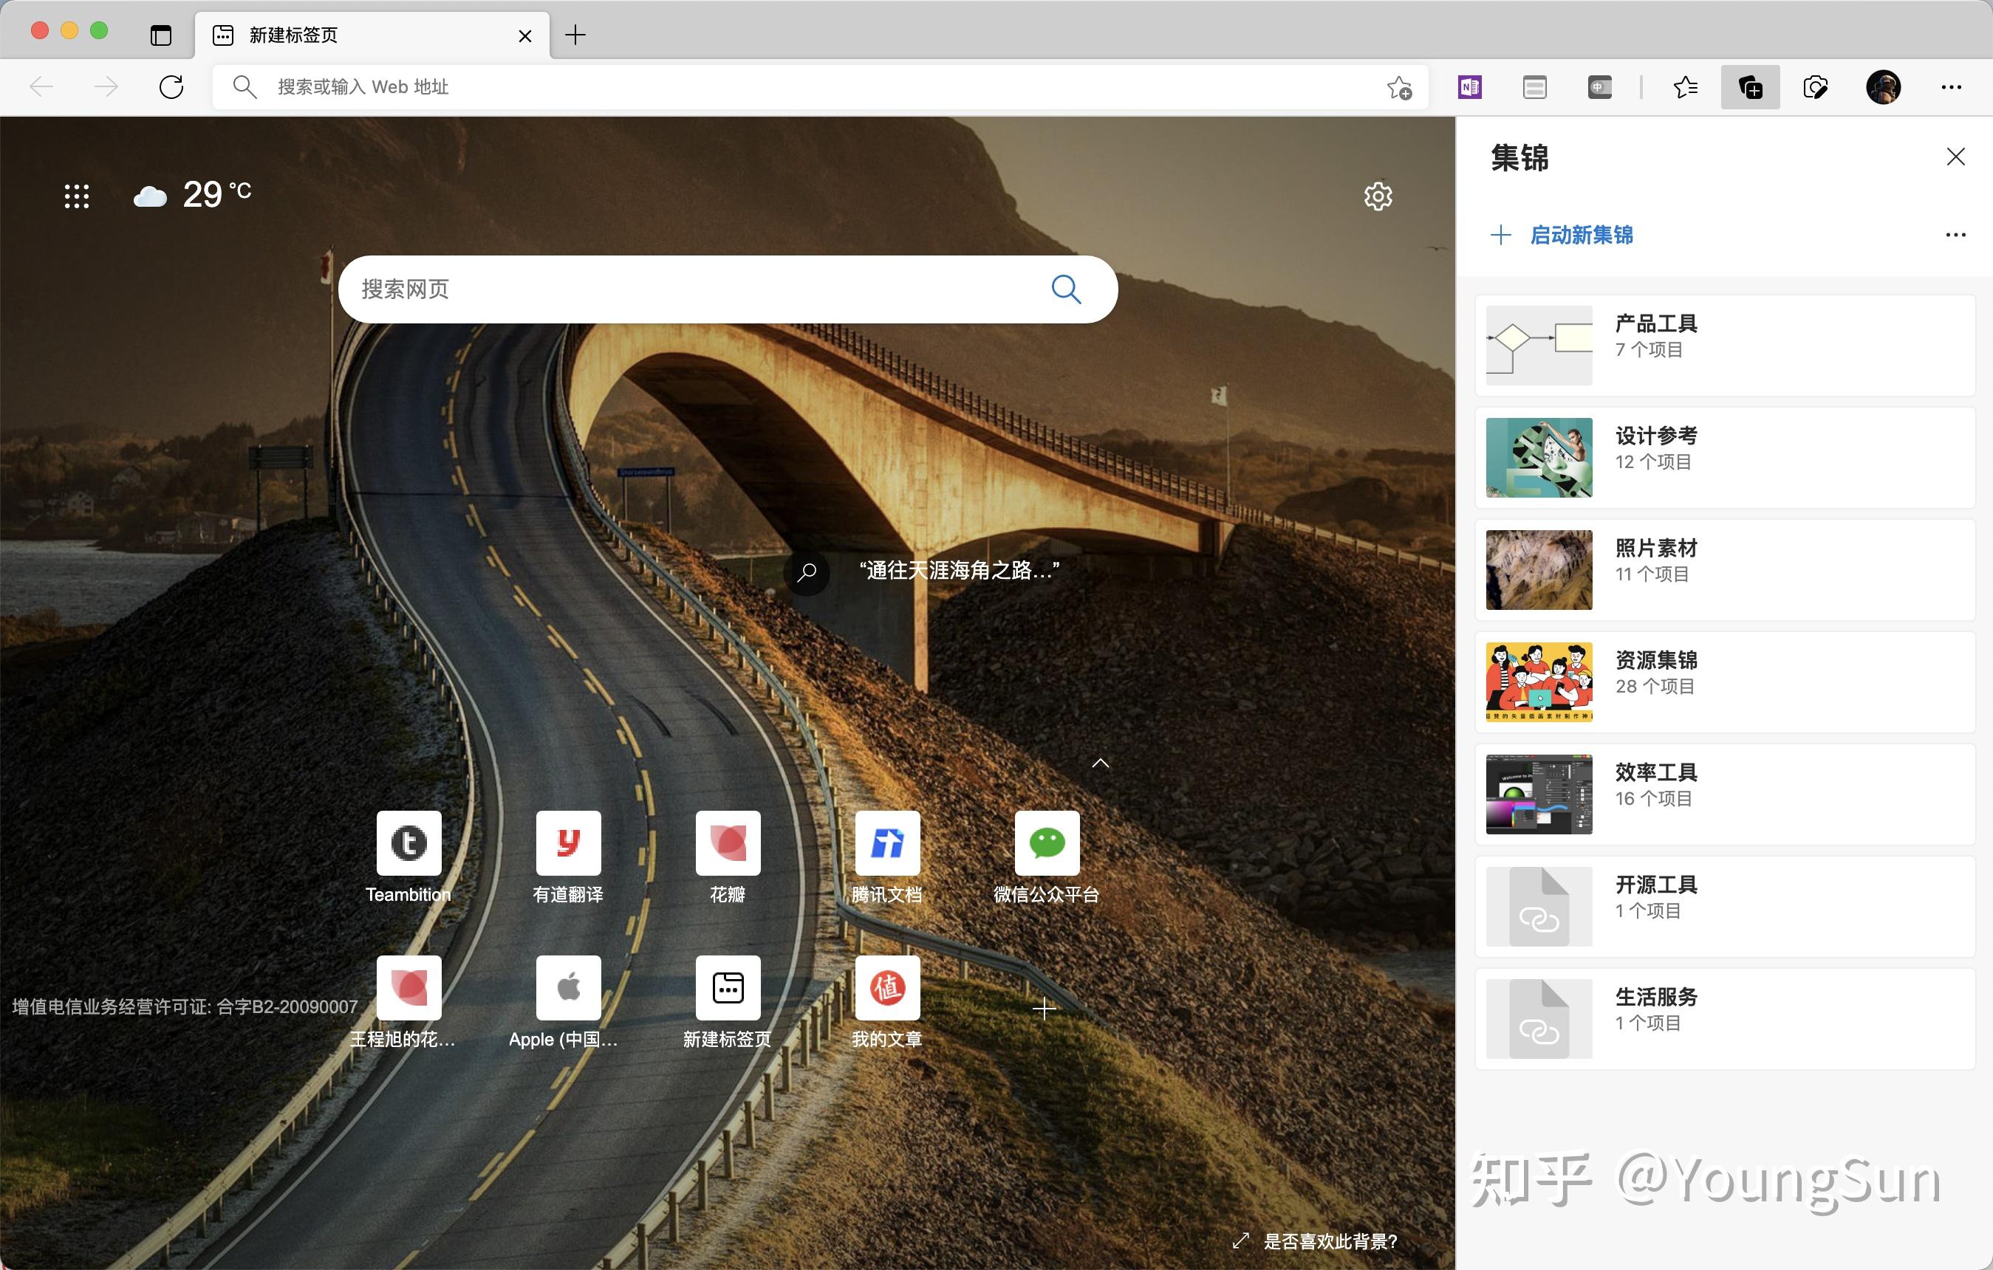Click the 29°C weather widget
This screenshot has width=1993, height=1270.
192,195
